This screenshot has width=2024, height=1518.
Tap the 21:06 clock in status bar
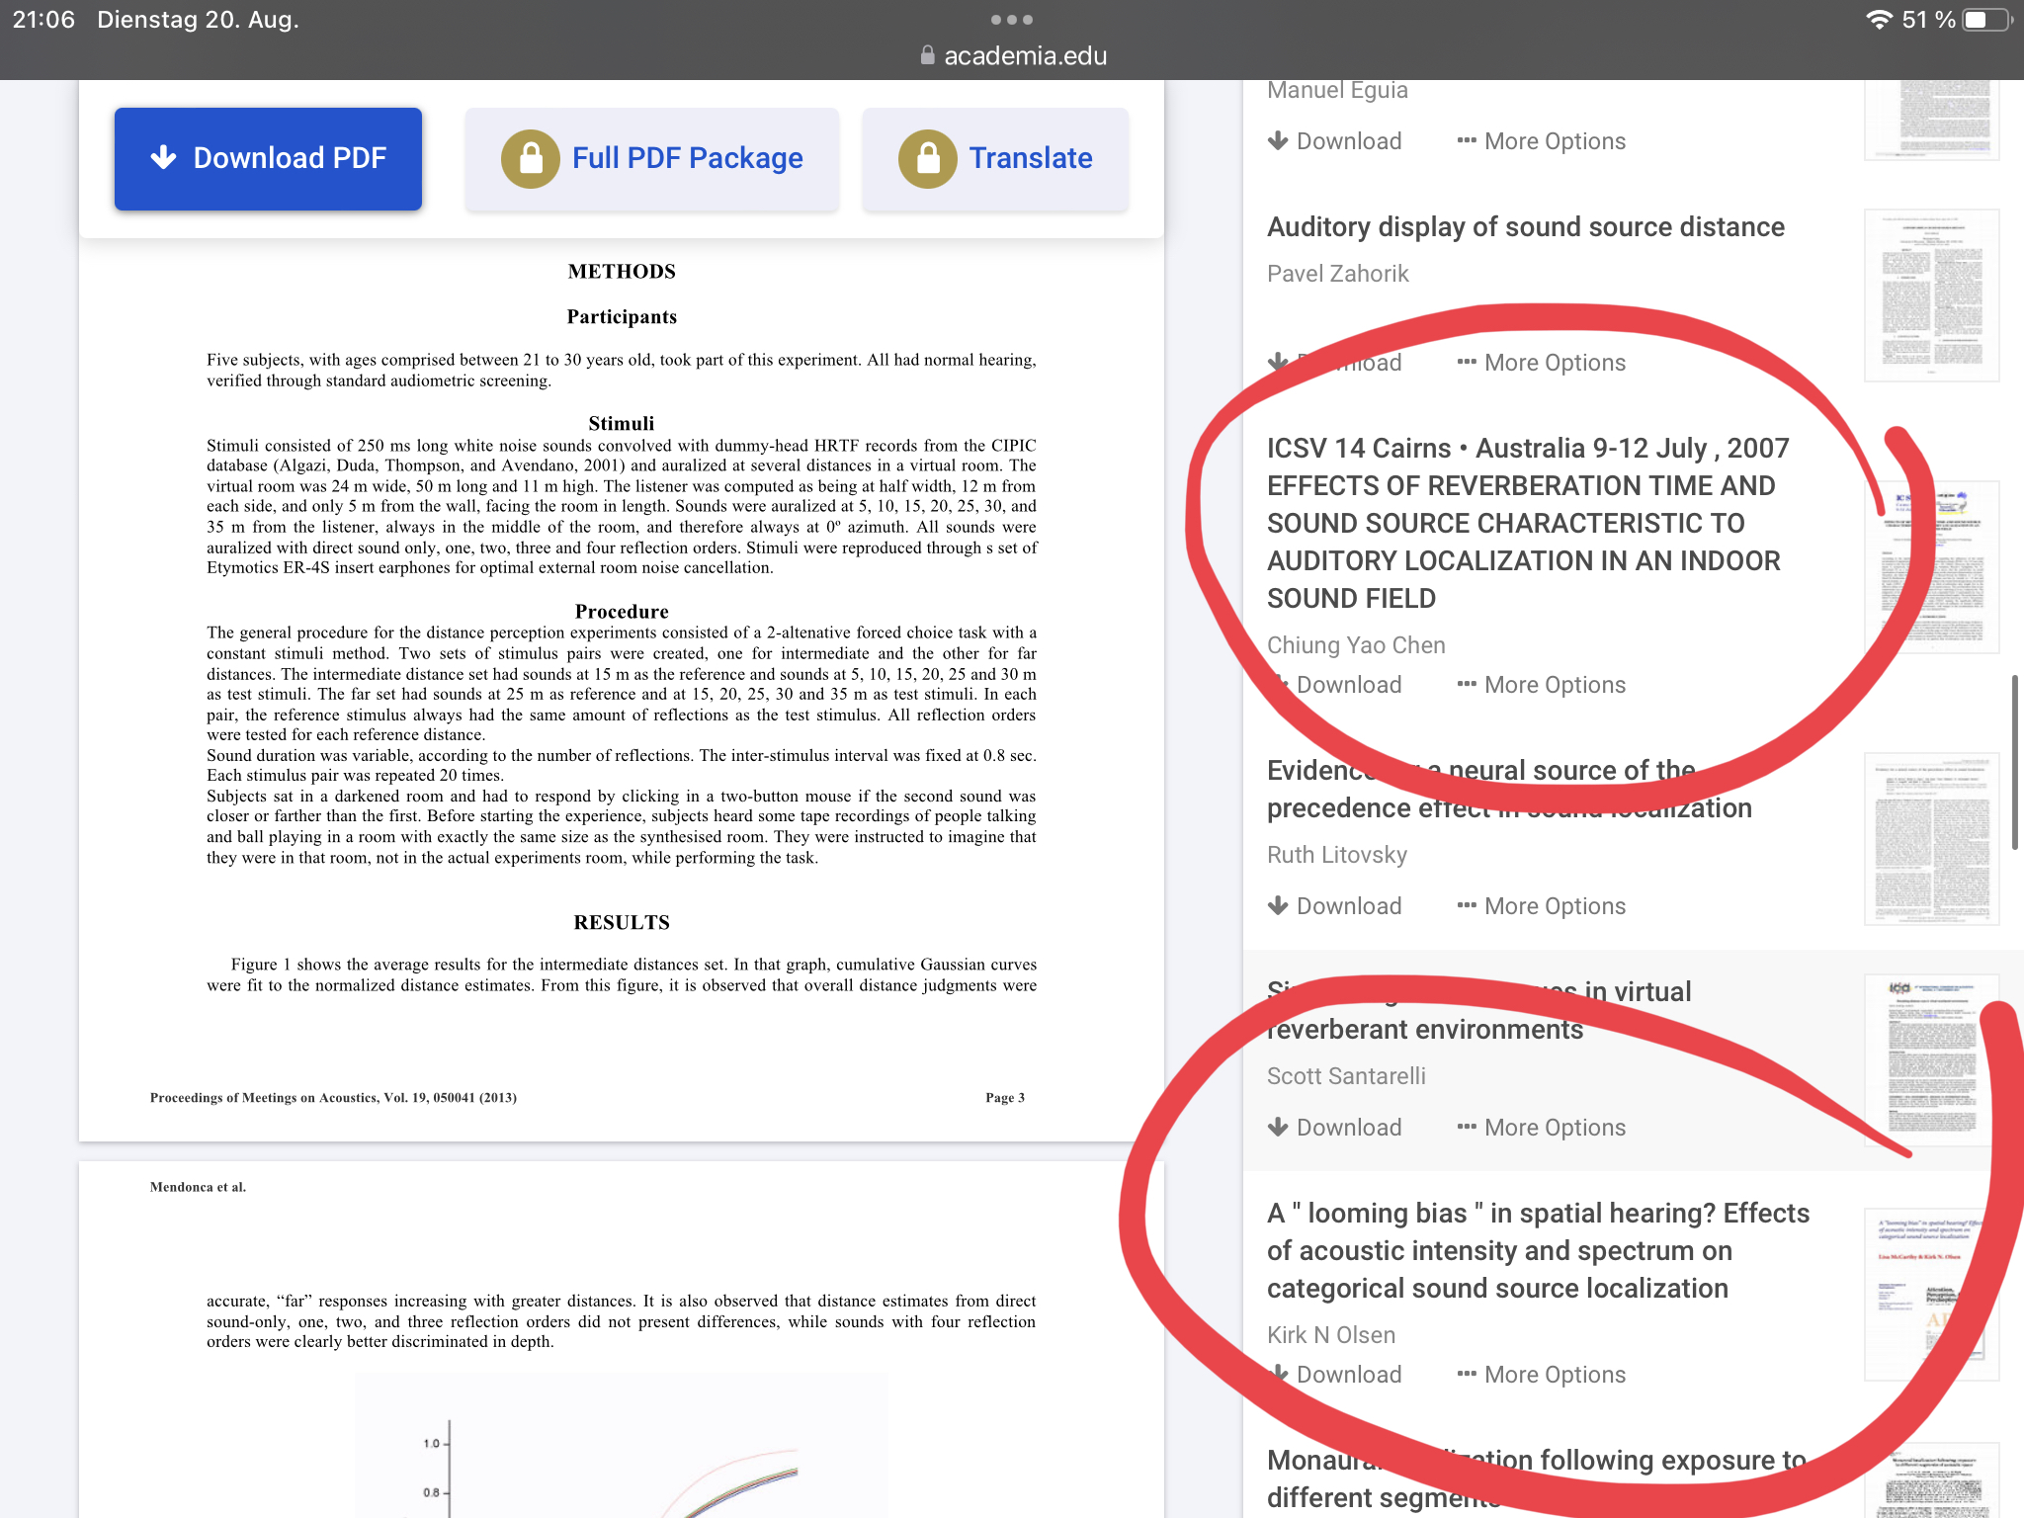point(43,20)
